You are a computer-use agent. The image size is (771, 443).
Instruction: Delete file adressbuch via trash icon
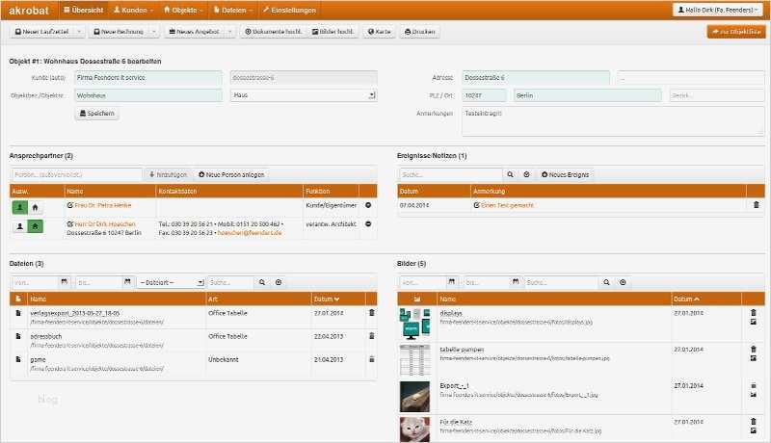coord(372,336)
